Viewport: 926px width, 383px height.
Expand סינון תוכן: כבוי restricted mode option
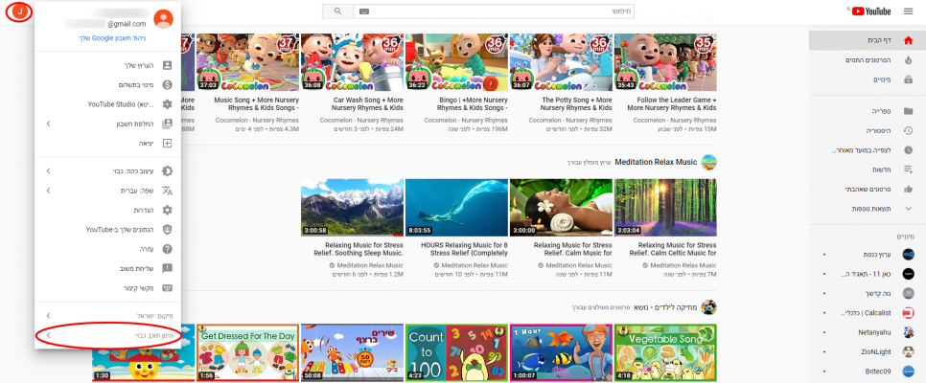(108, 335)
